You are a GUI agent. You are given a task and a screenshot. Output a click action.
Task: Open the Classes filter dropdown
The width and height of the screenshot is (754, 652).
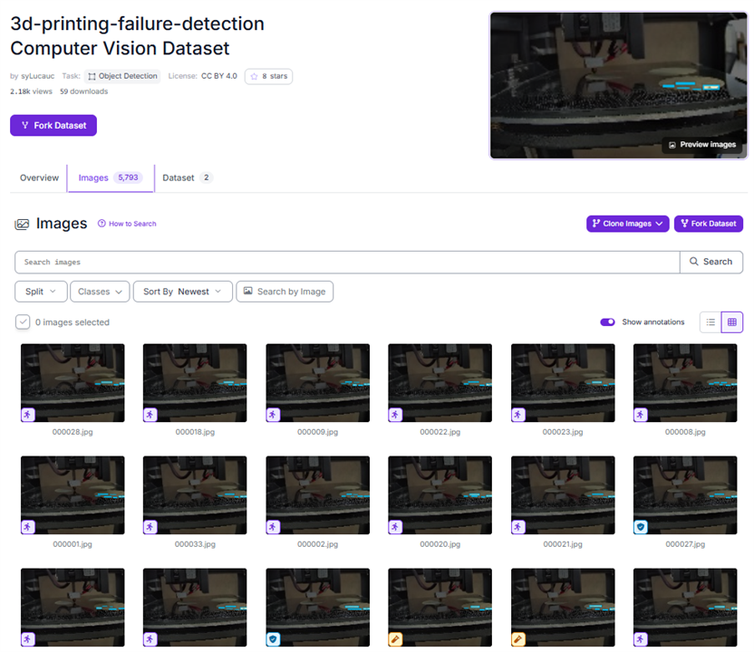pos(100,292)
